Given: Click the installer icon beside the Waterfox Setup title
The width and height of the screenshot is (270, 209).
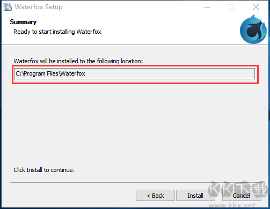Looking at the screenshot, I should (x=8, y=7).
